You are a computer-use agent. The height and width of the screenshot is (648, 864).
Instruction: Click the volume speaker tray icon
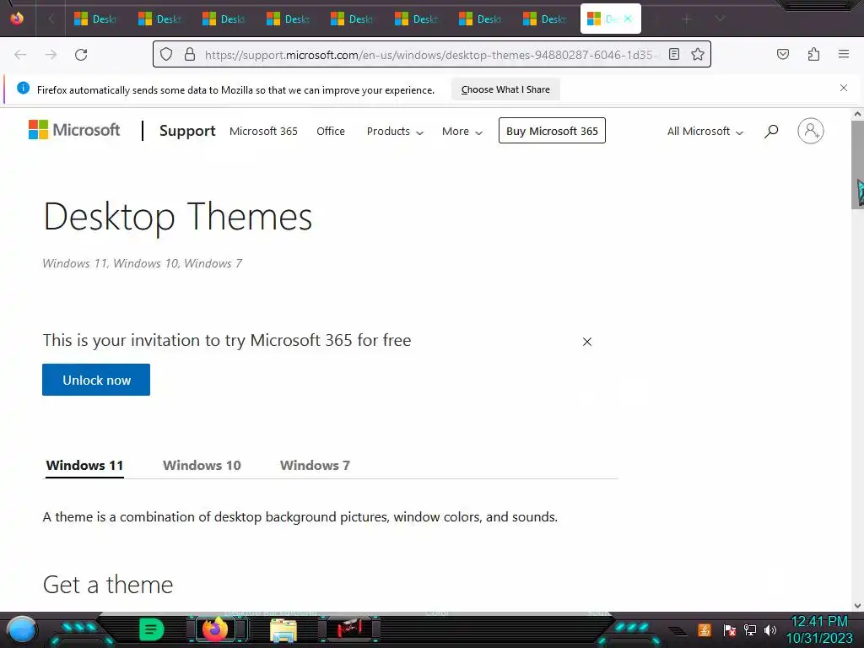(770, 629)
